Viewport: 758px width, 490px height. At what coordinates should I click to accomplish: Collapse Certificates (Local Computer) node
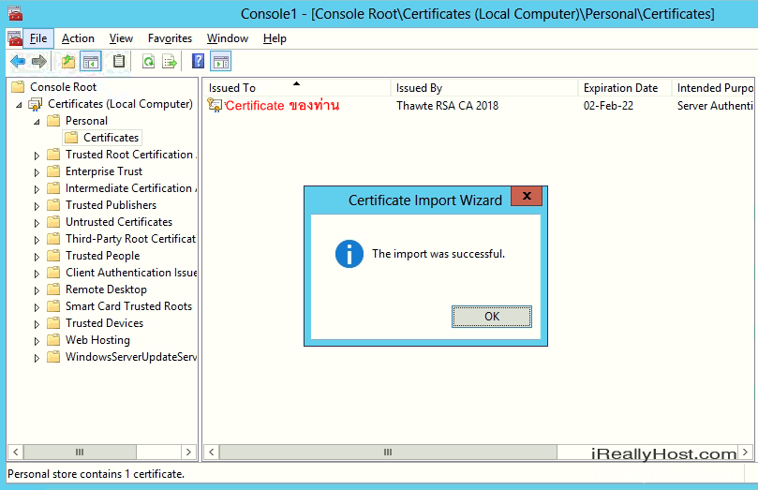(19, 104)
